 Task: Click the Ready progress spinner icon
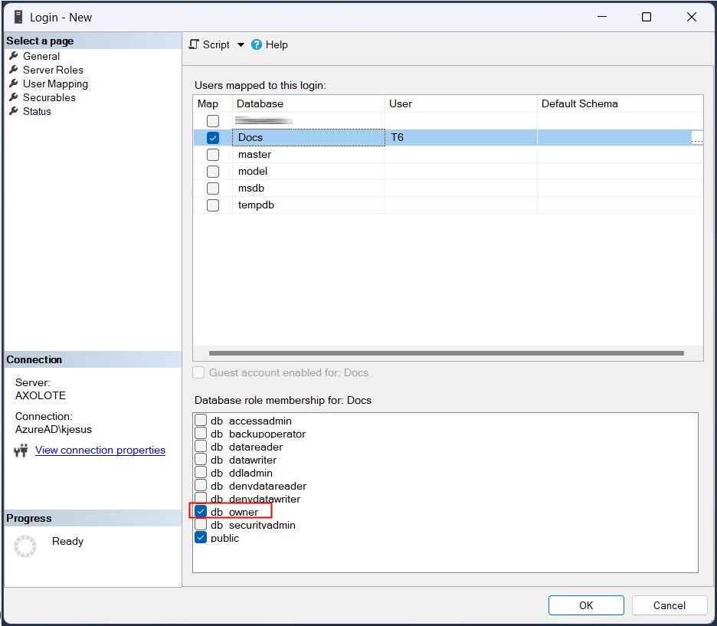[x=25, y=546]
